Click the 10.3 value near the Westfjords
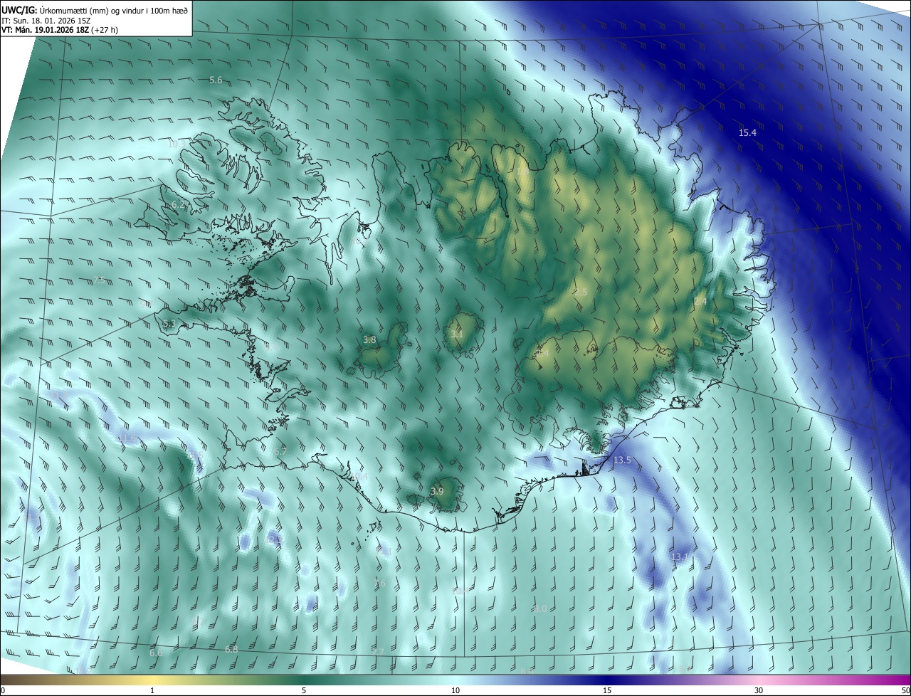Viewport: 911px width, 696px height. [x=176, y=144]
